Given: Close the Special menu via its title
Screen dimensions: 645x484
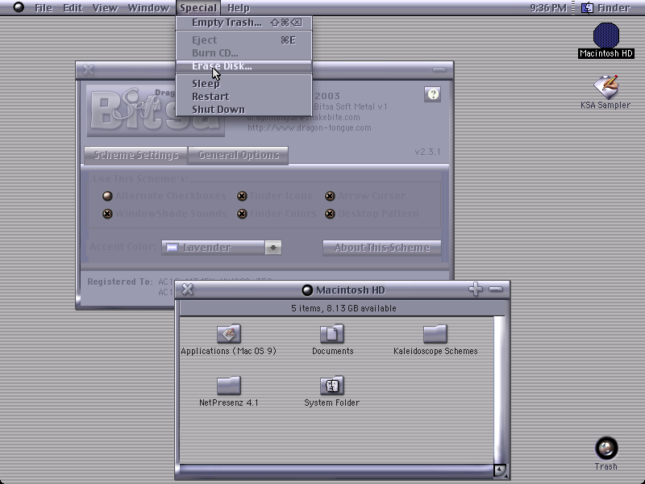Looking at the screenshot, I should tap(198, 8).
